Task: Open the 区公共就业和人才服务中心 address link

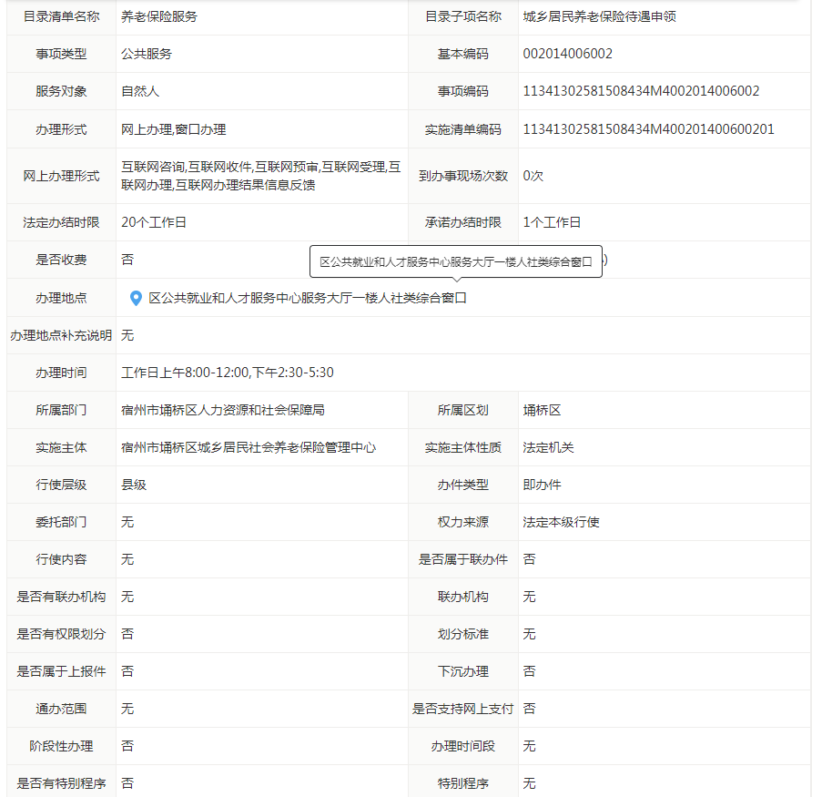Action: [x=307, y=298]
